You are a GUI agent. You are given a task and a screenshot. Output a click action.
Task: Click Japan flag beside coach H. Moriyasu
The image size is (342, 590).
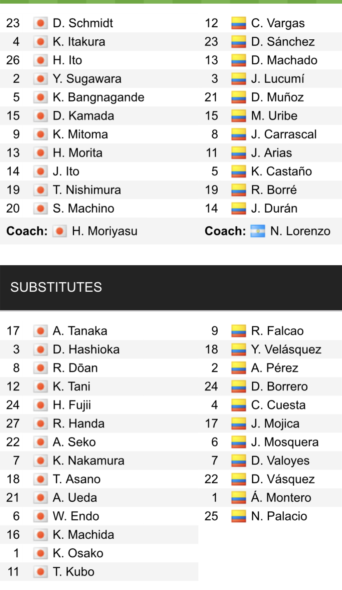coord(59,231)
